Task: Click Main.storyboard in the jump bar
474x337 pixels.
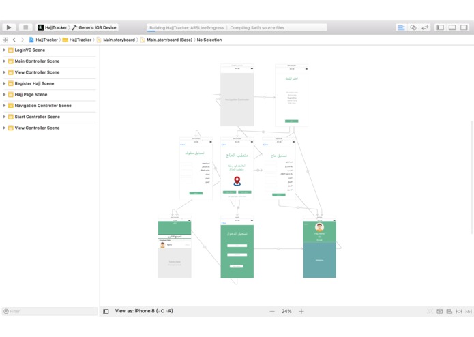Action: 116,40
